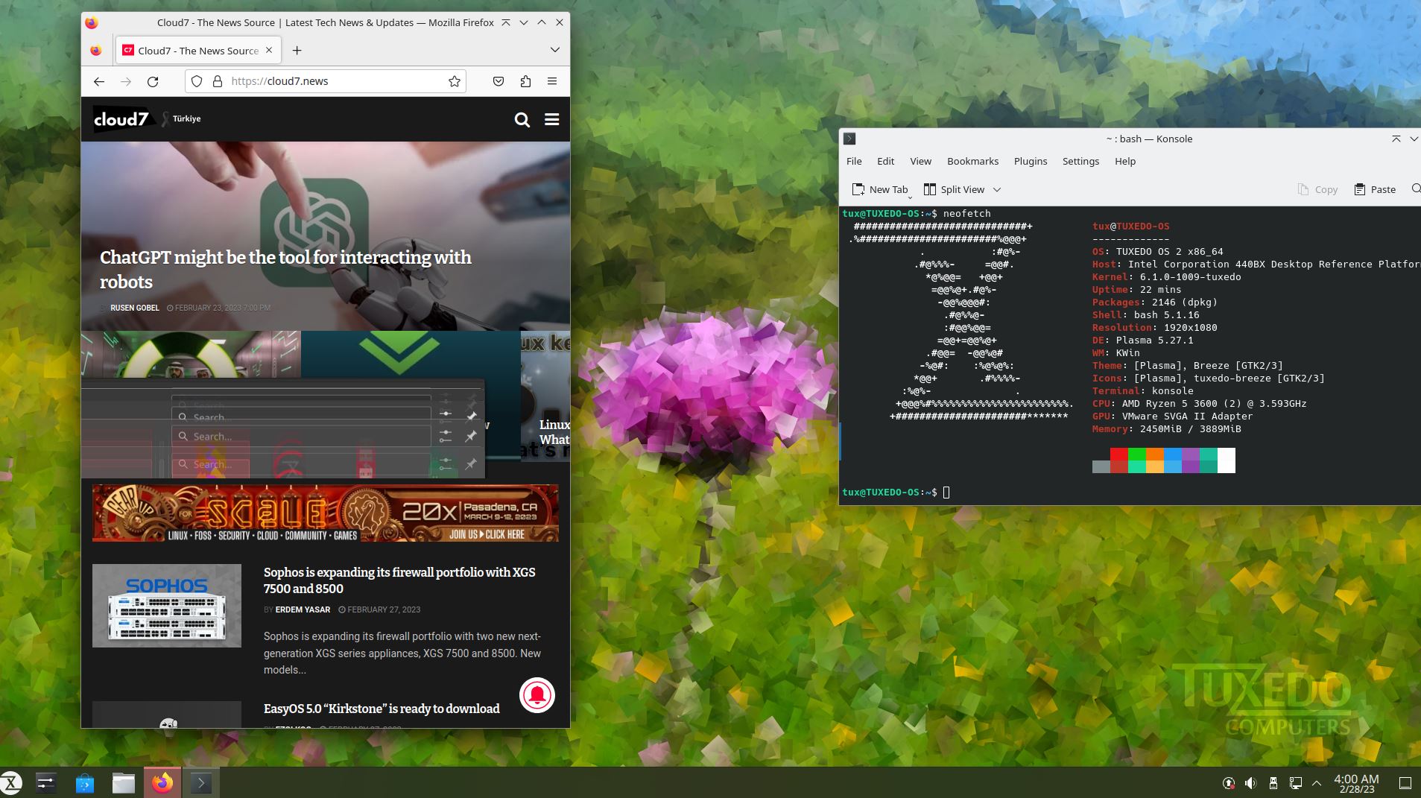Open file manager from taskbar
This screenshot has height=798, width=1421.
click(124, 782)
